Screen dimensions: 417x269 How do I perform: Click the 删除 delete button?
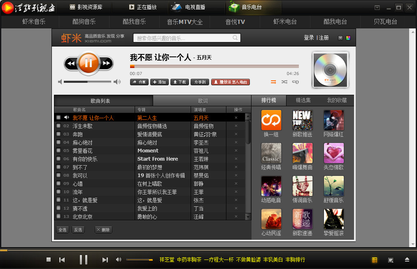(x=103, y=229)
